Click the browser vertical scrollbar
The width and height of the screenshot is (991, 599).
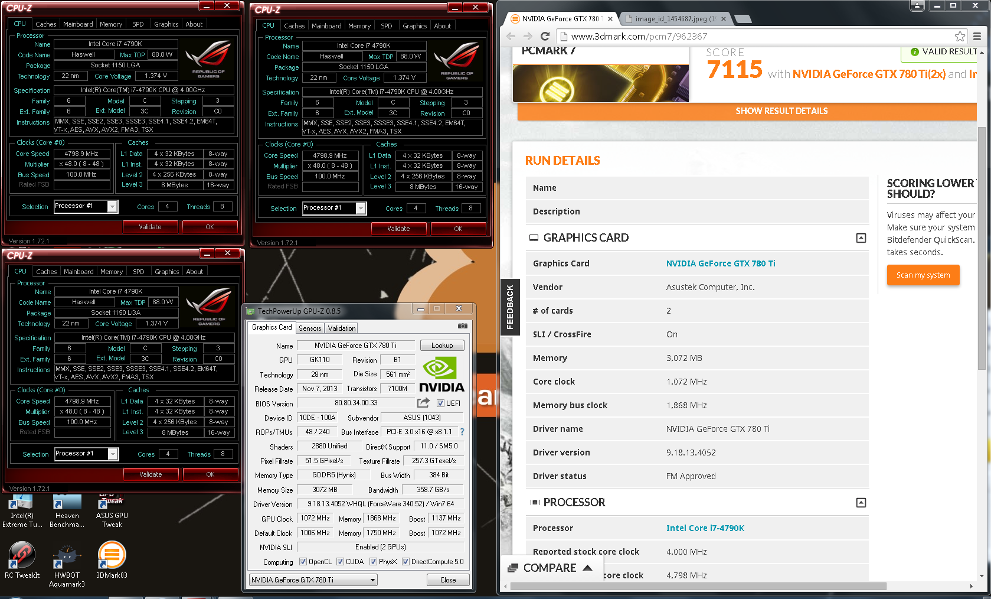point(982,248)
